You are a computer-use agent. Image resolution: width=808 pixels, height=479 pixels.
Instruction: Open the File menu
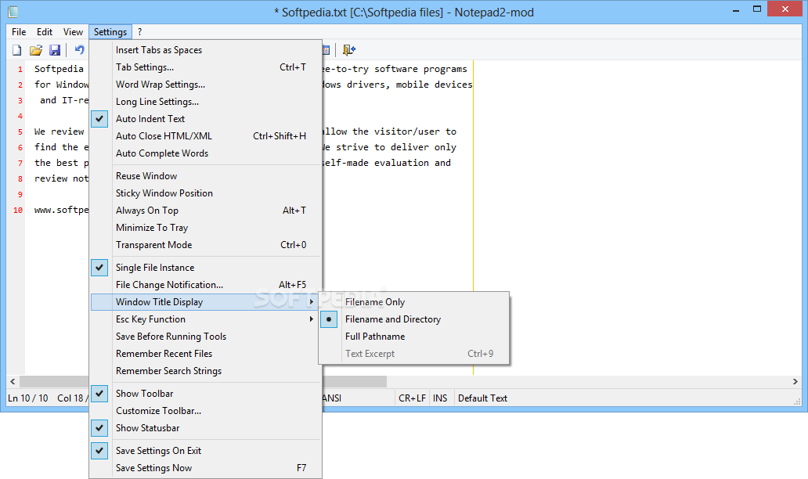(x=19, y=32)
